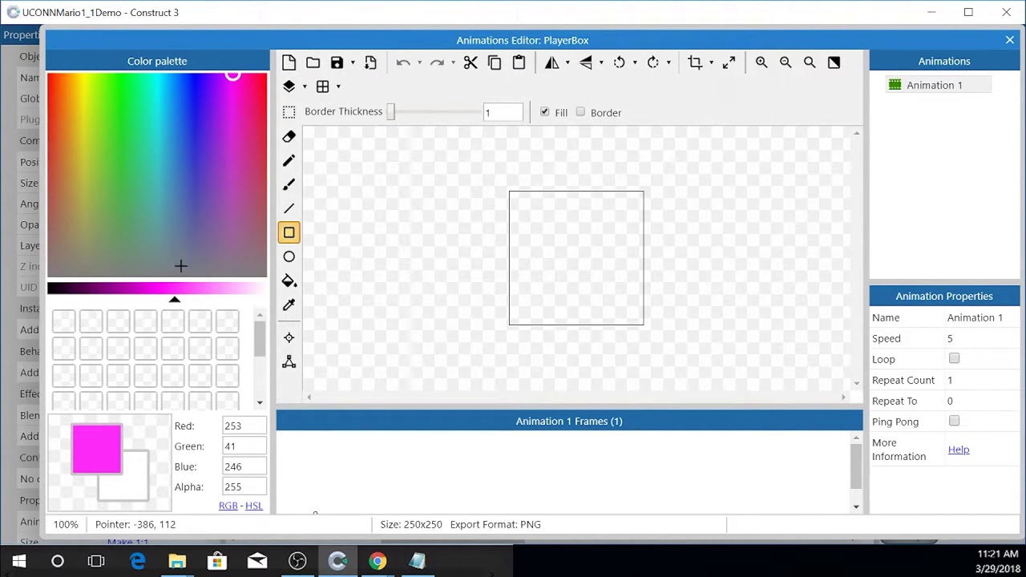1026x577 pixels.
Task: Copy selection icon in toolbar
Action: [x=495, y=63]
